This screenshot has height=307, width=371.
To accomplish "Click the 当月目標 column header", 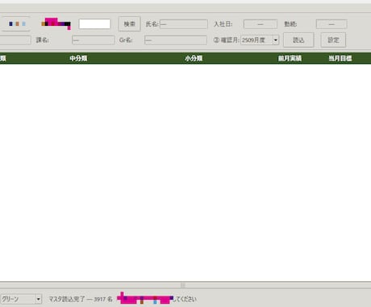I will click(x=340, y=58).
